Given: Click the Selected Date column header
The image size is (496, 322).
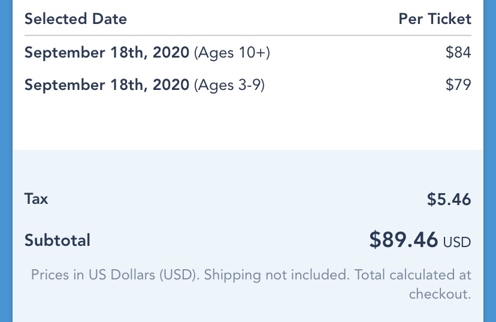Looking at the screenshot, I should (x=75, y=19).
